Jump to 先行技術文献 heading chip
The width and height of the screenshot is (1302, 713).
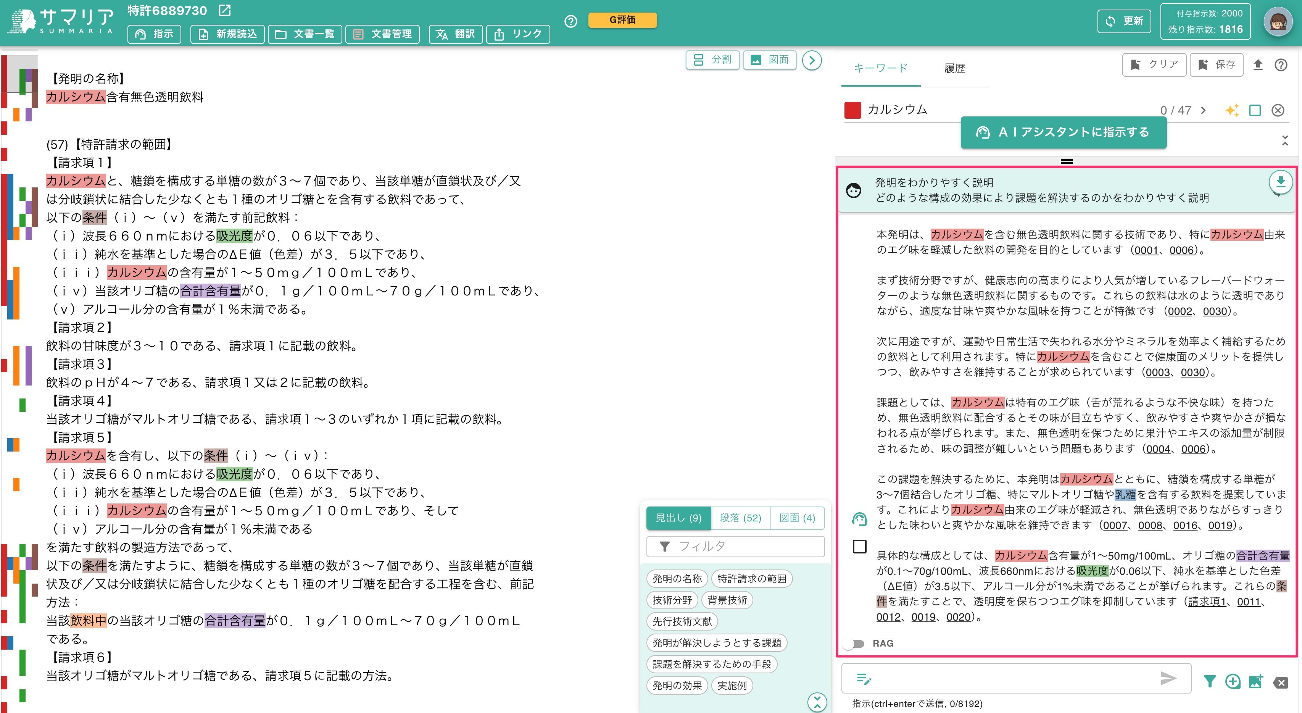tap(682, 621)
